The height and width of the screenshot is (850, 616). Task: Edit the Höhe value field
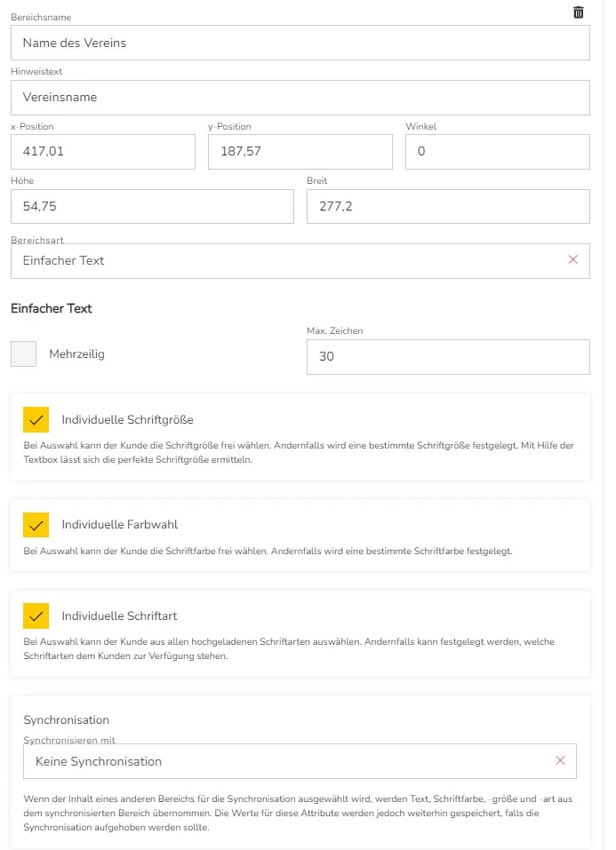(151, 206)
